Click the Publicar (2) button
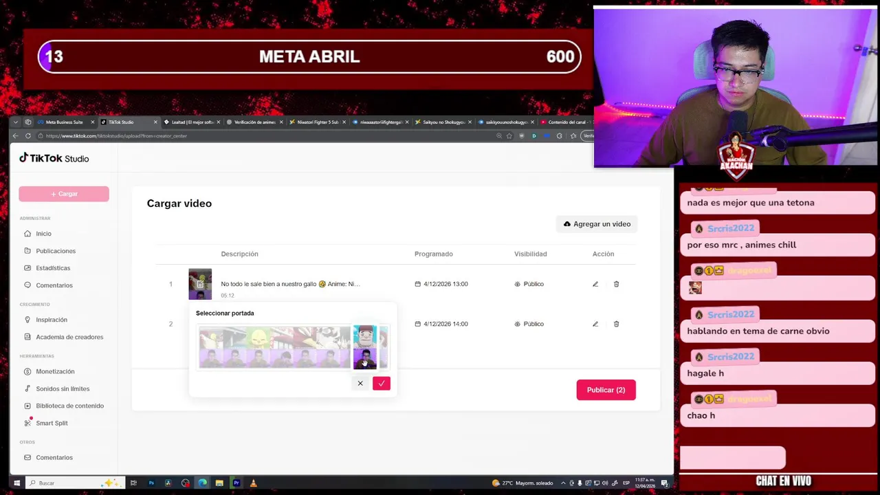This screenshot has width=880, height=495. click(606, 390)
